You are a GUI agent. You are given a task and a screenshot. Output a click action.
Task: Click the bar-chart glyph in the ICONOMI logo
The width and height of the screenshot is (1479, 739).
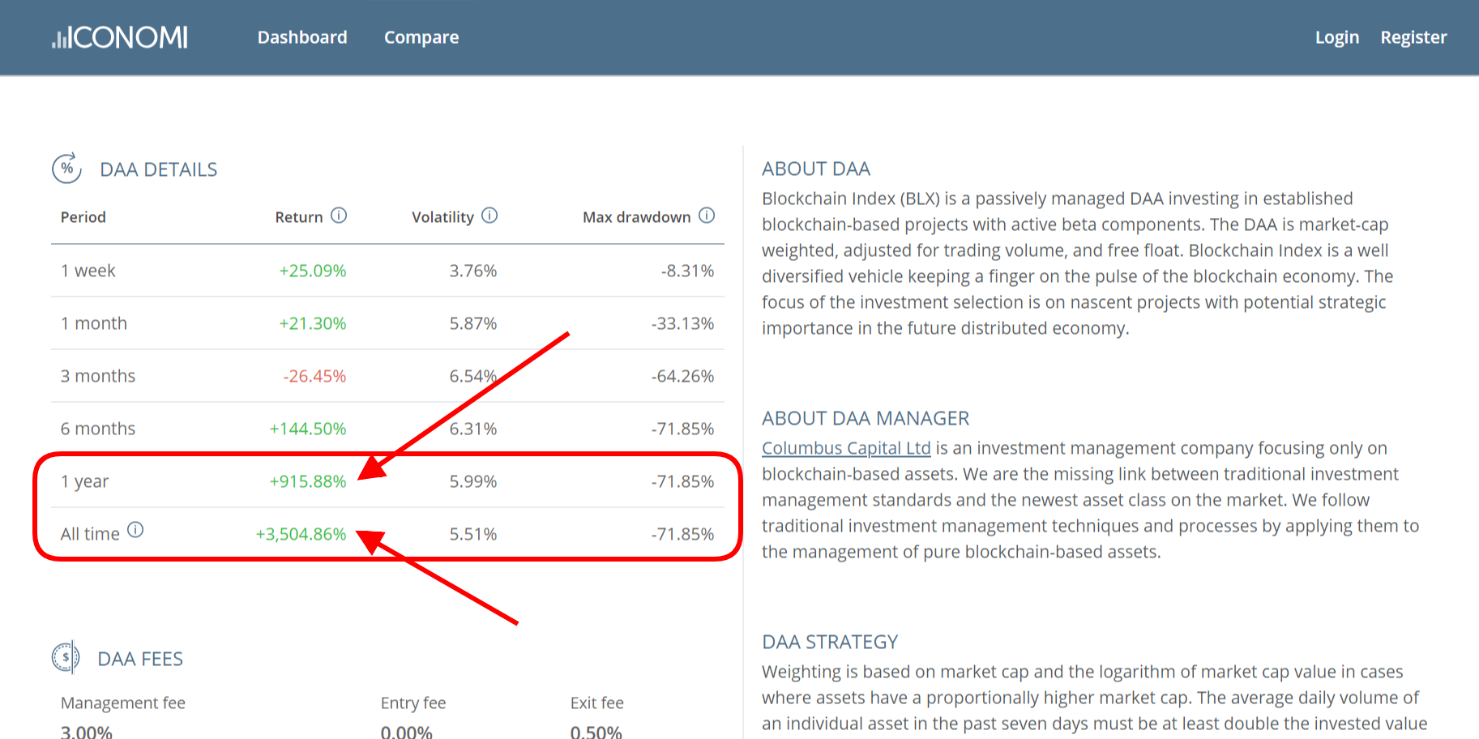pyautogui.click(x=58, y=37)
